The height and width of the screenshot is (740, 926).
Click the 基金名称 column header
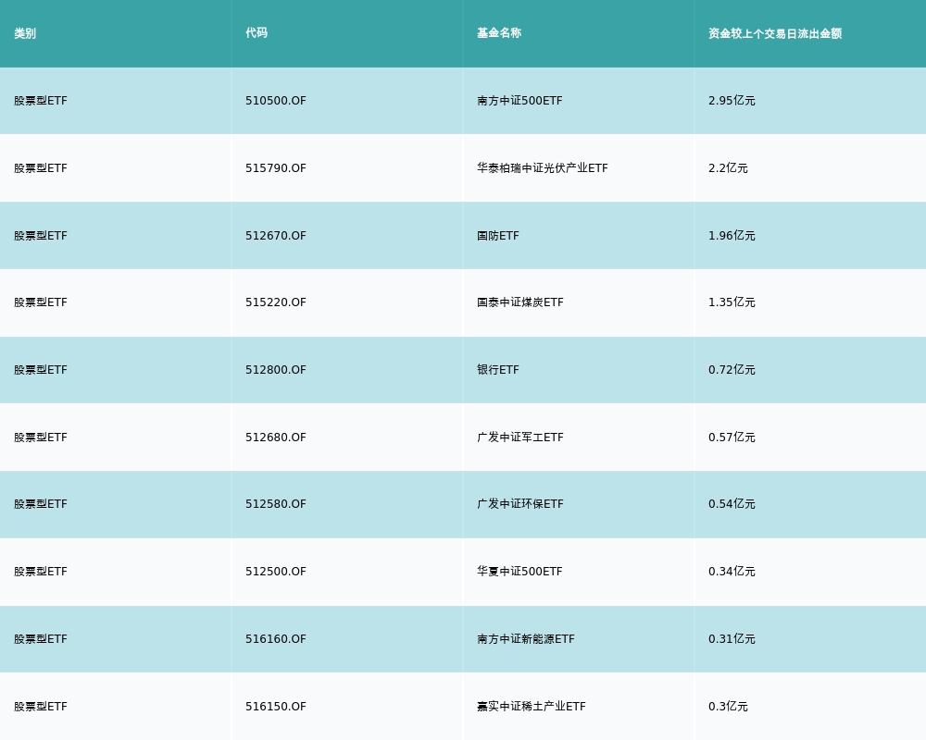[499, 33]
